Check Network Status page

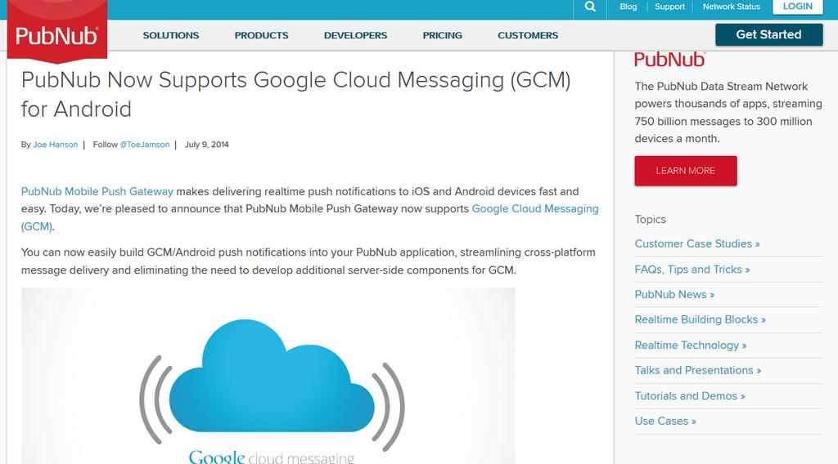tap(731, 7)
